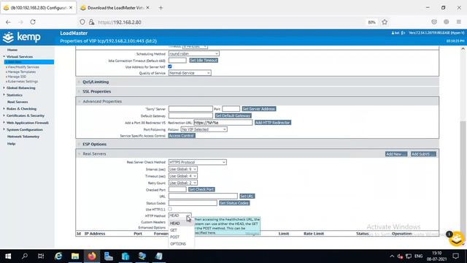Open Windows Start menu

point(8,256)
